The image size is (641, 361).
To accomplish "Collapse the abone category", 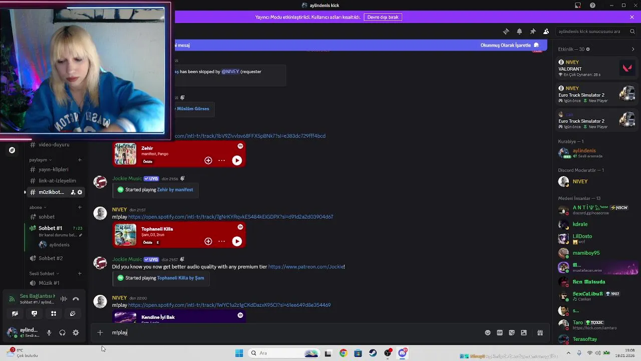I will click(x=38, y=208).
